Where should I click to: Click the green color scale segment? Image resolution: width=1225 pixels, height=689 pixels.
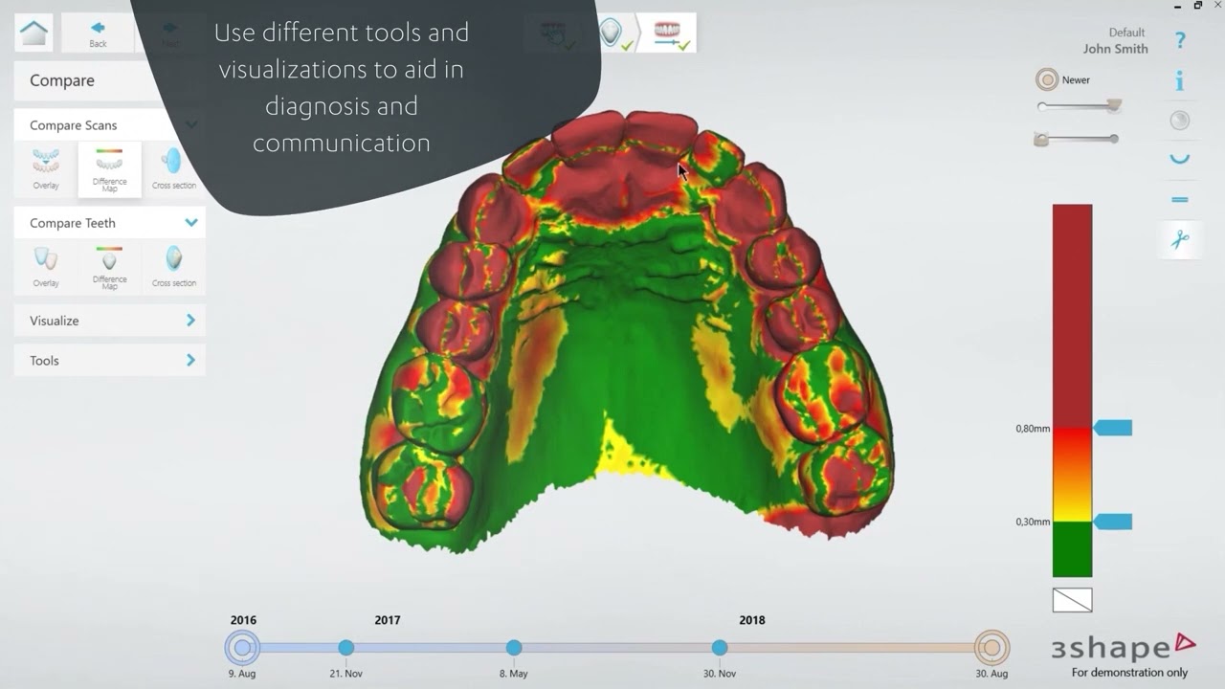click(1072, 549)
